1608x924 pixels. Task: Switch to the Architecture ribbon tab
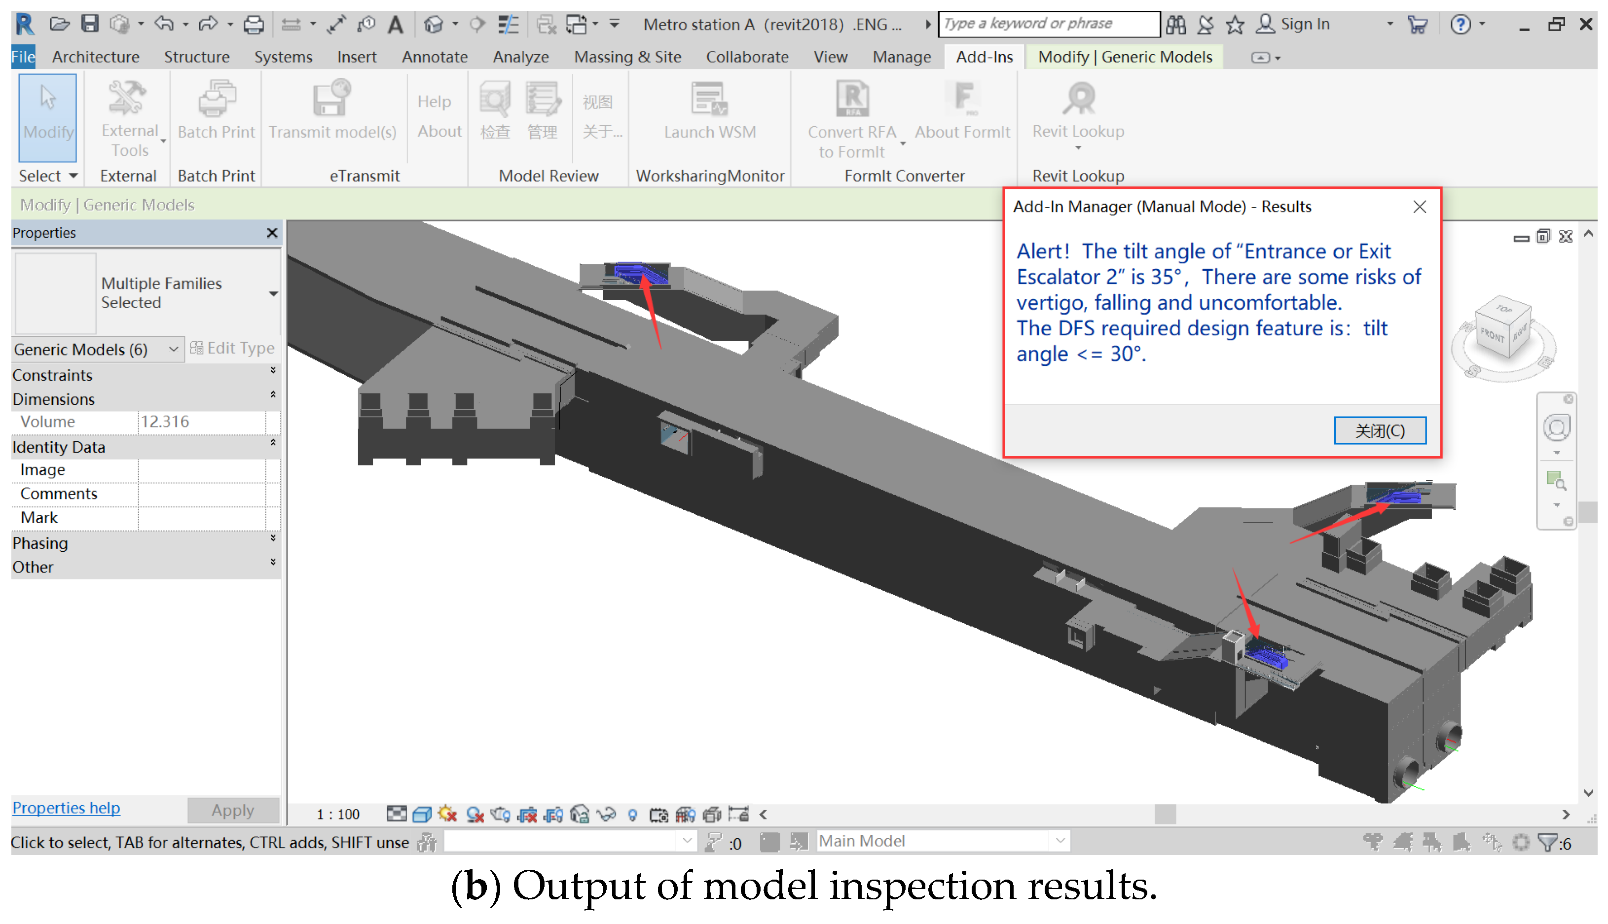[95, 57]
